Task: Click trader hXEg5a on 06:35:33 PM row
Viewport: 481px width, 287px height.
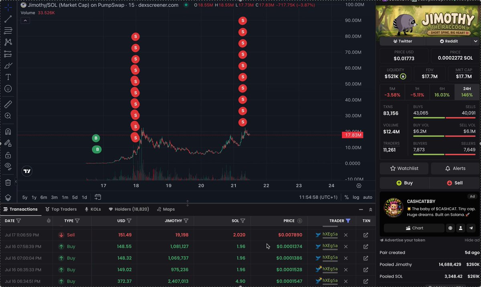Action: pyautogui.click(x=330, y=269)
